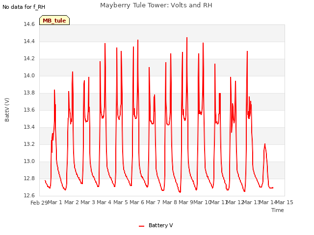Click the Mar 6 x-axis label
Screen dimensions: 314x235
coord(137,202)
